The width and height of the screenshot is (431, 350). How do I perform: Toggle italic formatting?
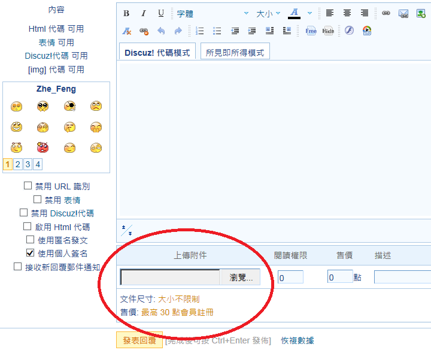click(x=144, y=13)
